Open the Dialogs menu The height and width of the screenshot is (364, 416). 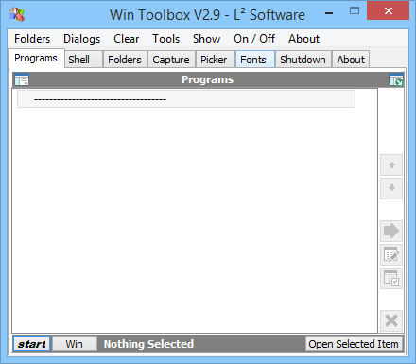click(82, 39)
